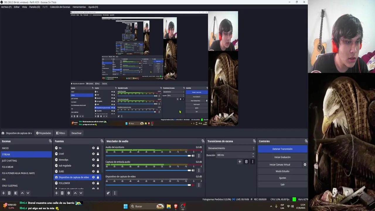Toggle lock on FOLLOWER source
Viewport: 375px width, 211px height.
[x=98, y=183]
